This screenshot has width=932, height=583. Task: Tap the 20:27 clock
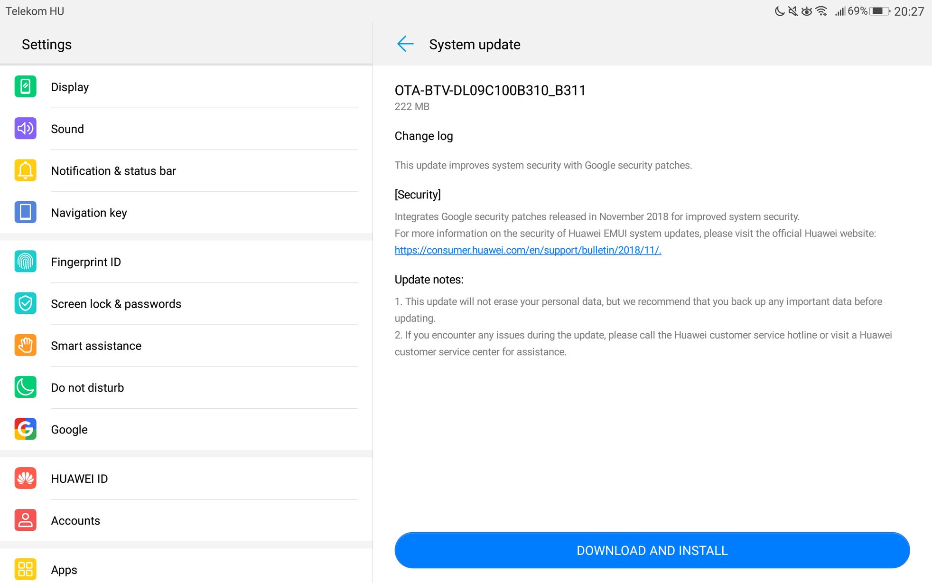(x=909, y=11)
